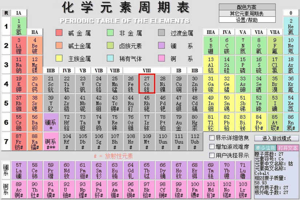Pick the Helium (He 氦) element cell
Image resolution: width=300 pixels, height=200 pixels.
point(291,27)
